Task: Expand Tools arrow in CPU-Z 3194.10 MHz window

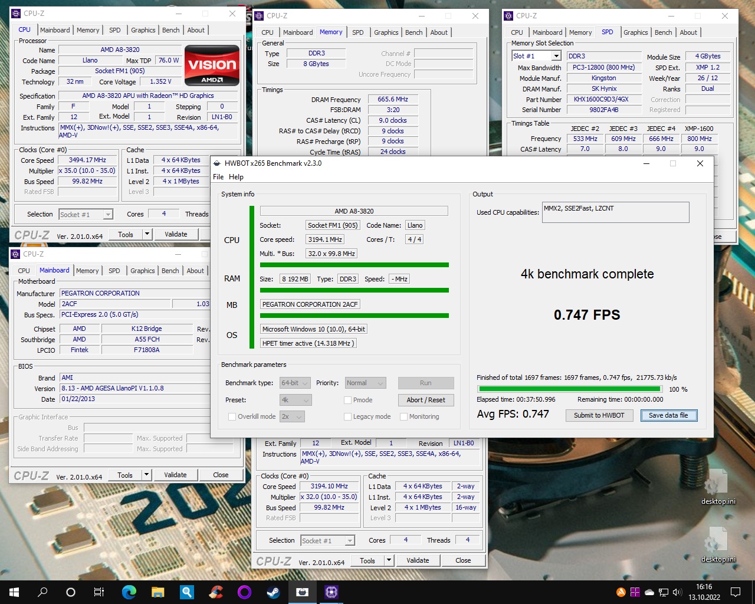Action: click(x=389, y=560)
